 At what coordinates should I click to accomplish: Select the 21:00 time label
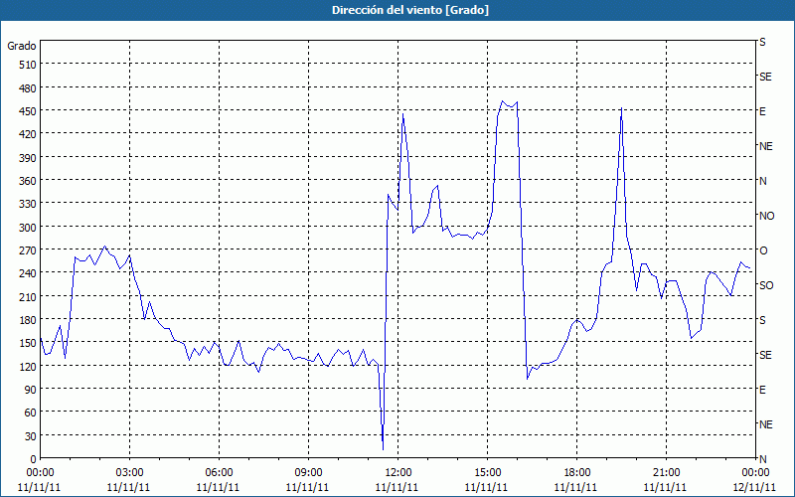pos(666,473)
